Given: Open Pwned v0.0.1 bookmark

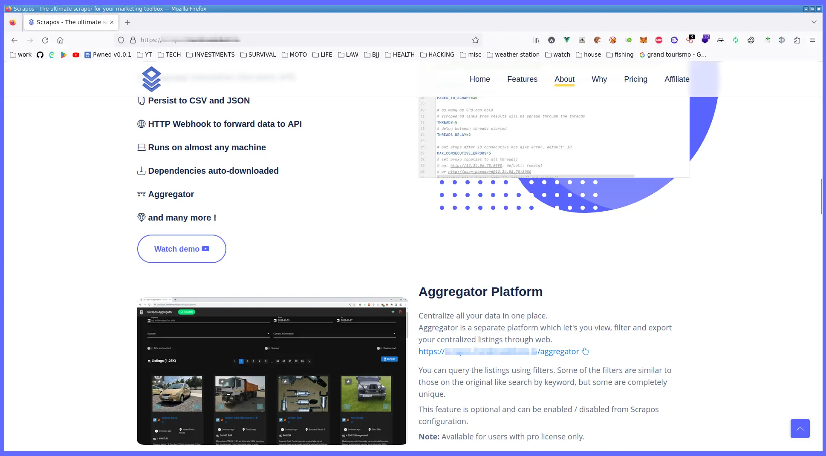Looking at the screenshot, I should click(108, 54).
